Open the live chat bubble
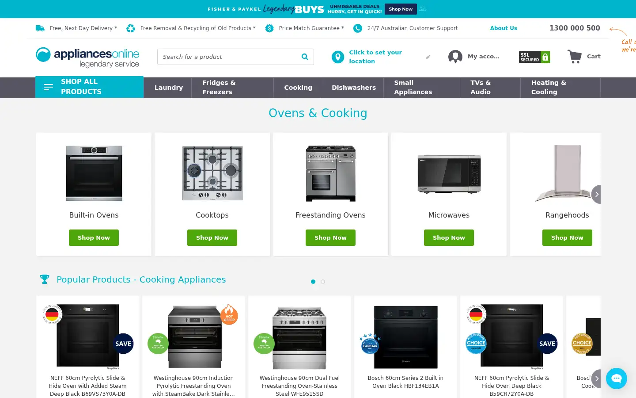Image resolution: width=636 pixels, height=398 pixels. (617, 379)
